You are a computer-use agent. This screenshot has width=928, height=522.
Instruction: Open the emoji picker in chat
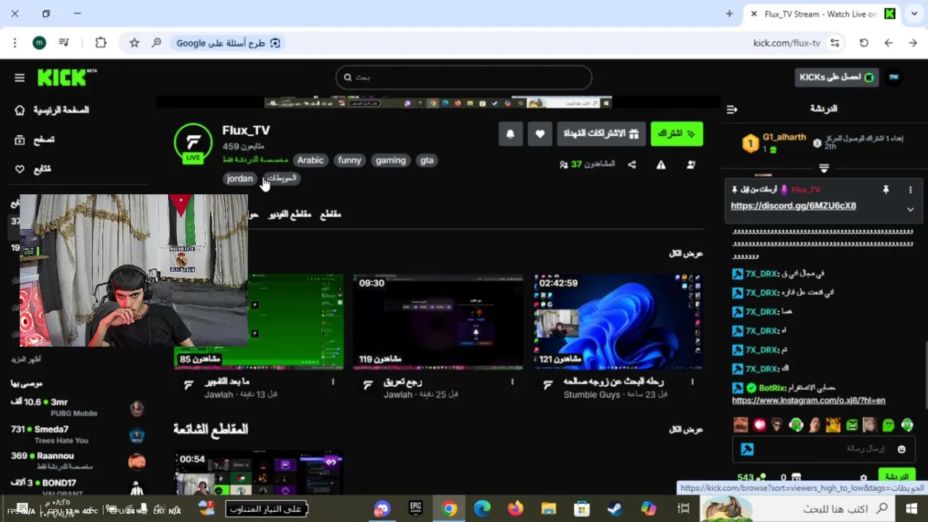(902, 449)
